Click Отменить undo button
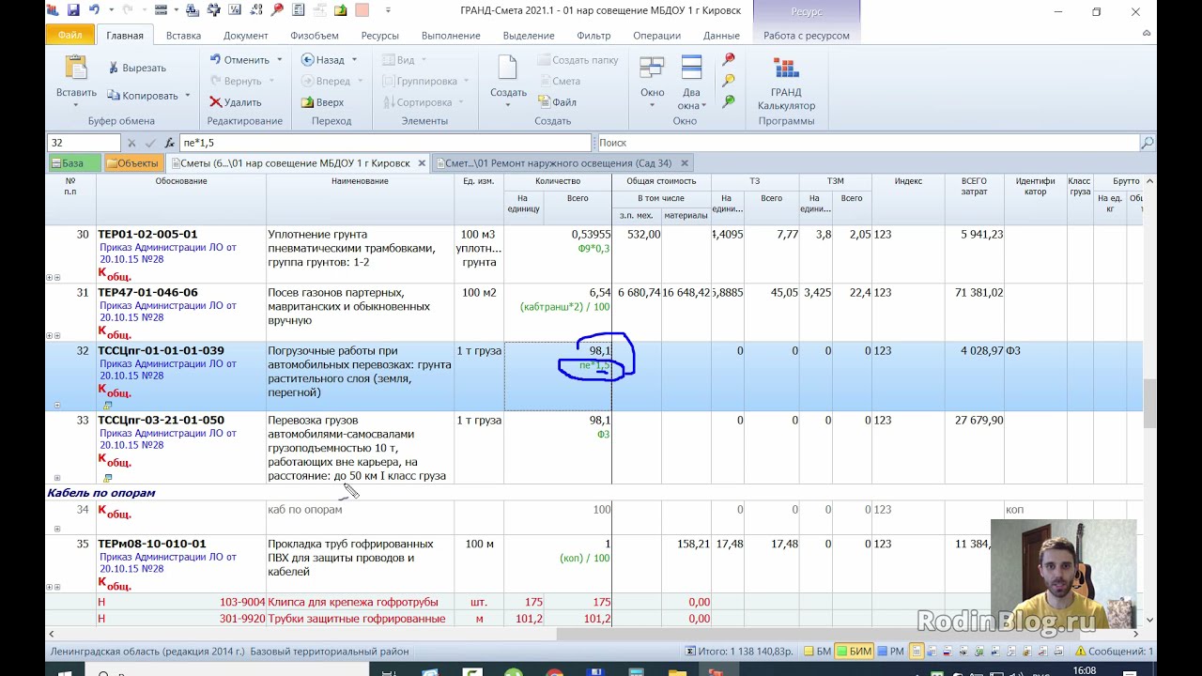1202x676 pixels. [x=239, y=60]
